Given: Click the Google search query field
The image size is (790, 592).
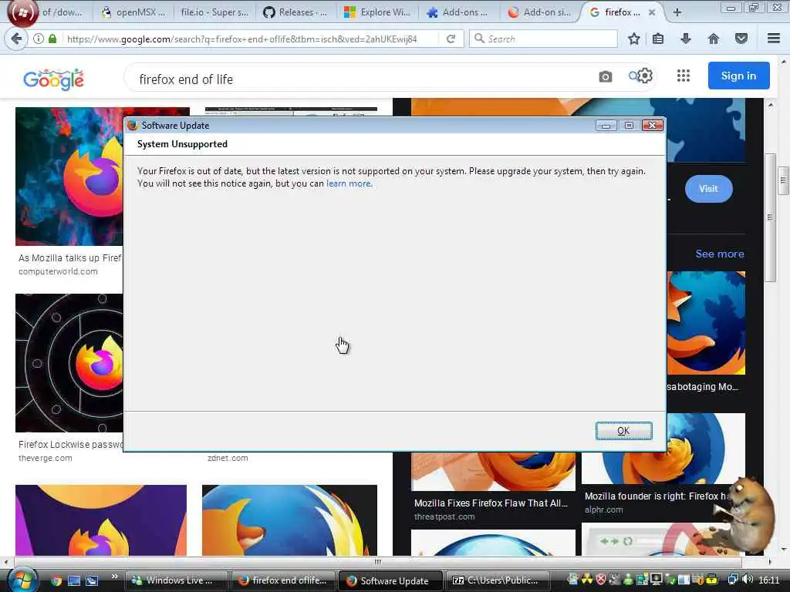Looking at the screenshot, I should pyautogui.click(x=363, y=79).
